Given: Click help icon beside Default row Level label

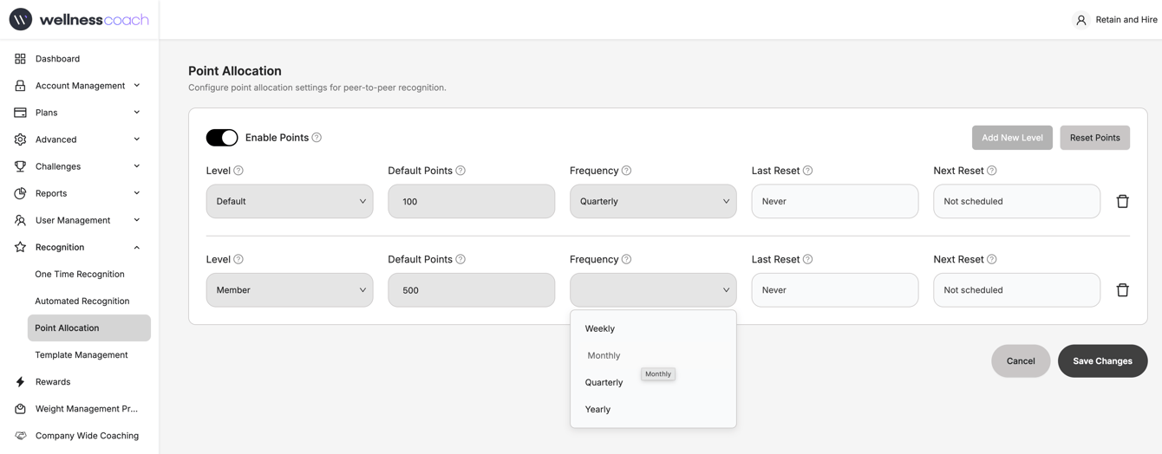Looking at the screenshot, I should [238, 171].
